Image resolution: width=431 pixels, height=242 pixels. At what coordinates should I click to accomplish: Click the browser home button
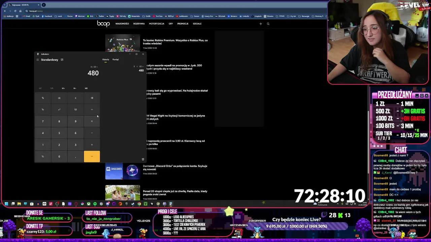20,11
